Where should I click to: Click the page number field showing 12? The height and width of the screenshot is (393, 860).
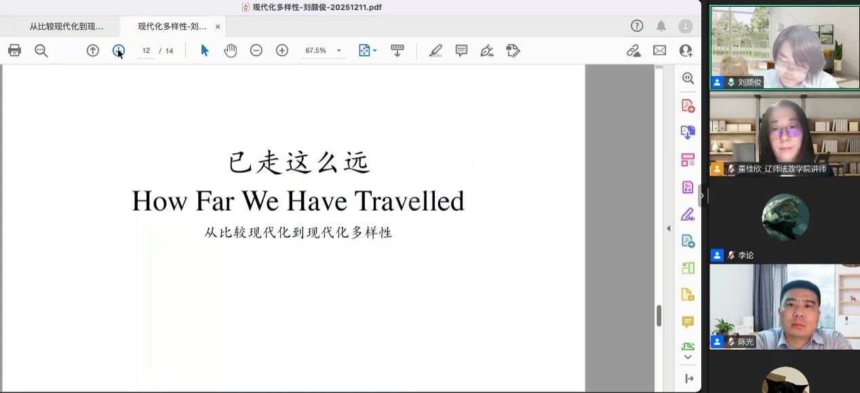pos(146,50)
